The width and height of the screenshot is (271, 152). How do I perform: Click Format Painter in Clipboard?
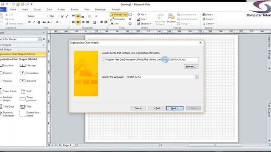(15, 24)
